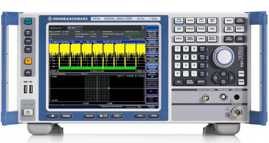Run PEAK SEARCH key
Screen dimensions: 269x143
(x=240, y=20)
